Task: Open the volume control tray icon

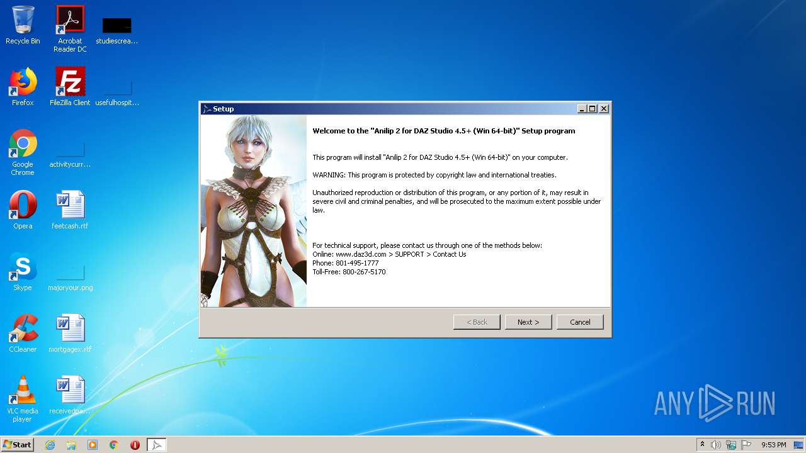Action: click(x=716, y=445)
